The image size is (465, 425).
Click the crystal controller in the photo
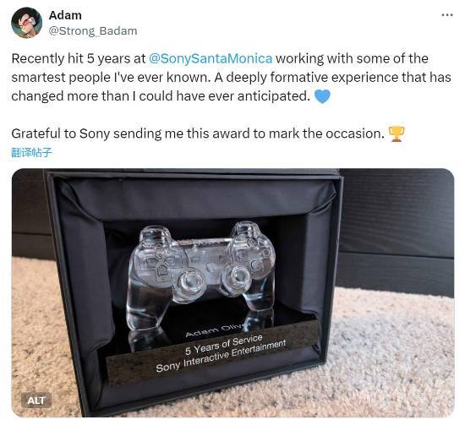(x=200, y=275)
